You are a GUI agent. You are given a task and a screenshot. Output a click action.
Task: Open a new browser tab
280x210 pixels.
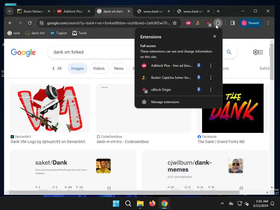[218, 11]
